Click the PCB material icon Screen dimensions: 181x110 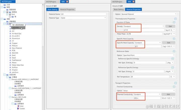[x=10, y=51]
